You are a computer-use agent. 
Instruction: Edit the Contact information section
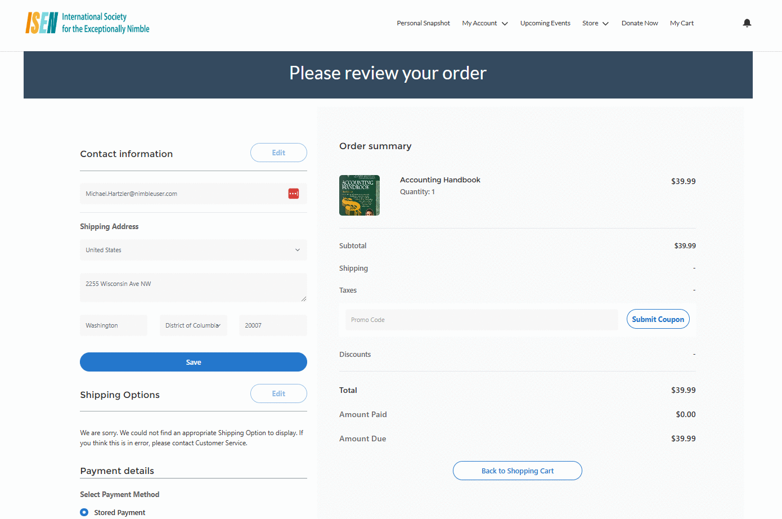[278, 153]
